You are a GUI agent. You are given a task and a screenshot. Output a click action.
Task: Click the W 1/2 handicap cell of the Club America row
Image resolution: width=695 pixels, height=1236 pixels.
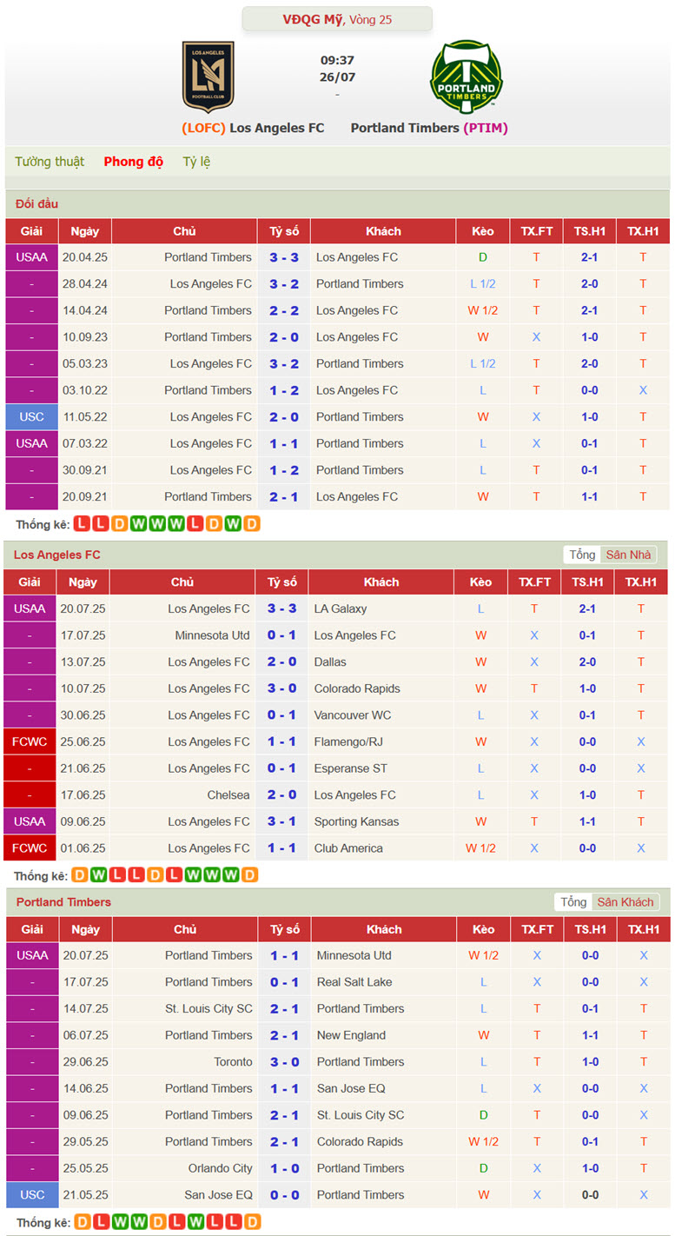480,848
